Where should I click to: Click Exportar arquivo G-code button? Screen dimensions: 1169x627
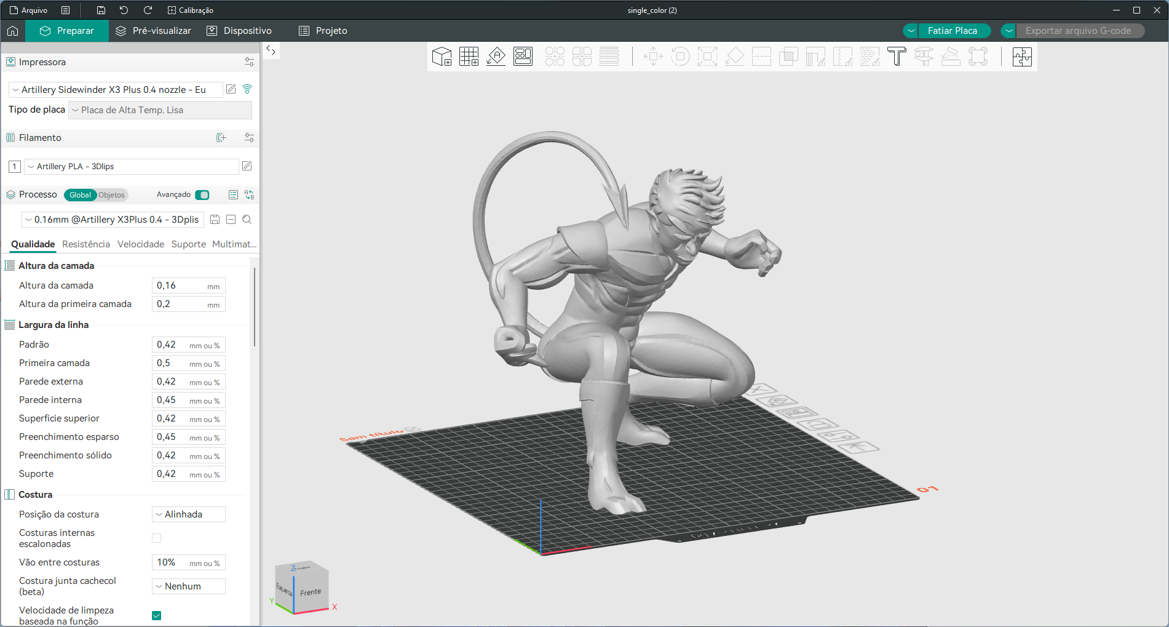pos(1079,31)
